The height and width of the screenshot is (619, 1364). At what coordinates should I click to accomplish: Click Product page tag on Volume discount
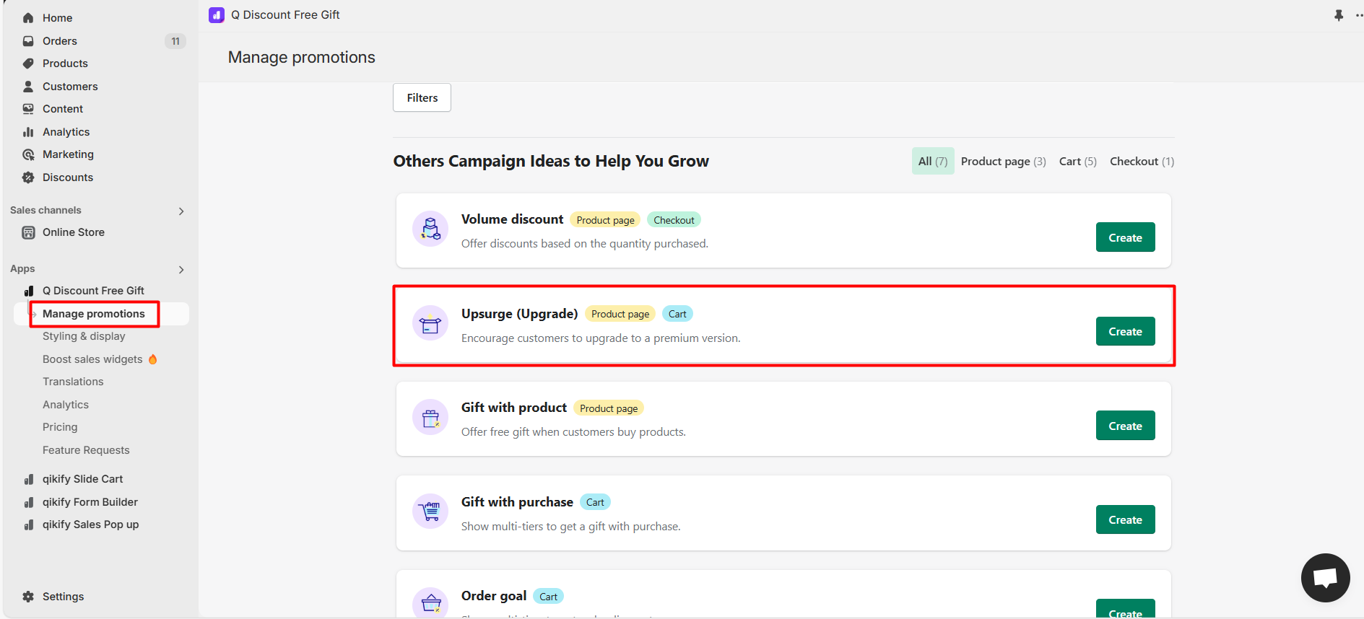[605, 220]
